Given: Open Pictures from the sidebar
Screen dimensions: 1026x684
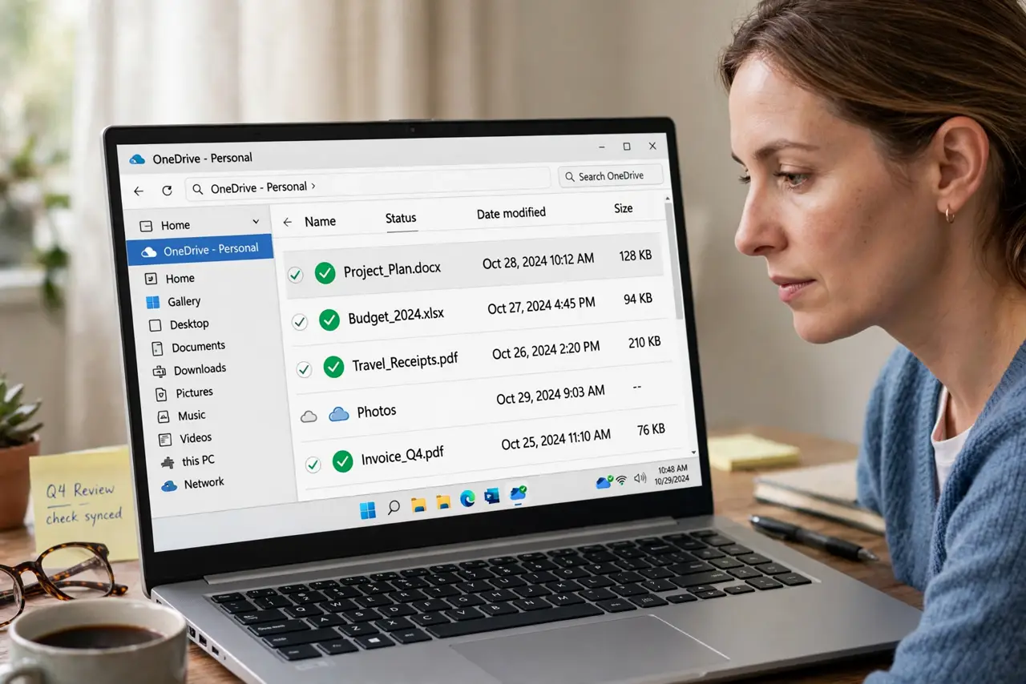Looking at the screenshot, I should click(x=184, y=392).
